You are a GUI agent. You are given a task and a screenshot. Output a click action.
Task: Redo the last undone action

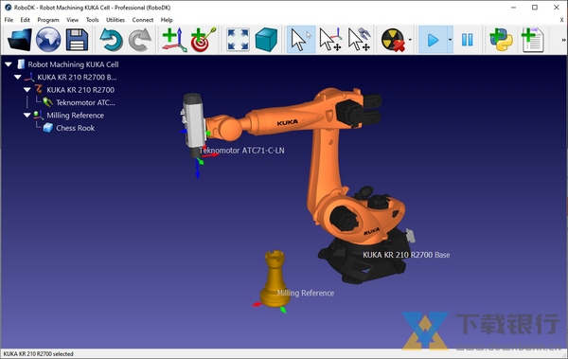[x=139, y=40]
